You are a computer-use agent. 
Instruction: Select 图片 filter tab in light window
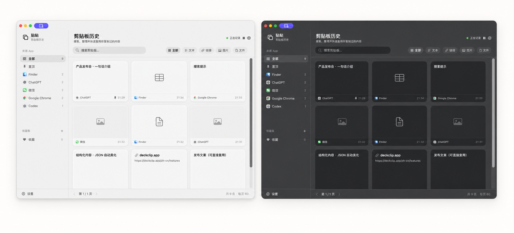pyautogui.click(x=223, y=50)
